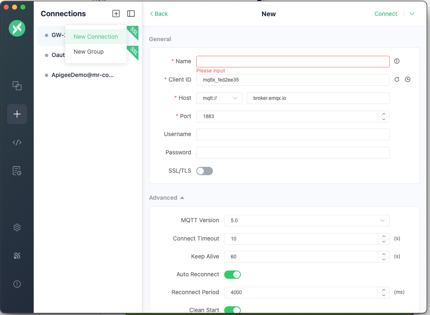The height and width of the screenshot is (315, 430).
Task: Go Back to the previous page
Action: [x=159, y=14]
